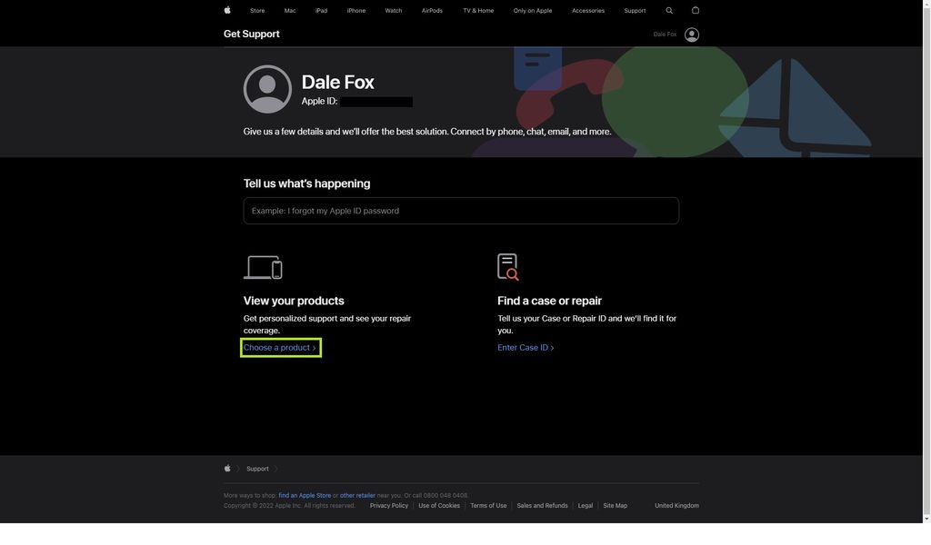Click the magnifier case icon above Find a case

coord(509,267)
